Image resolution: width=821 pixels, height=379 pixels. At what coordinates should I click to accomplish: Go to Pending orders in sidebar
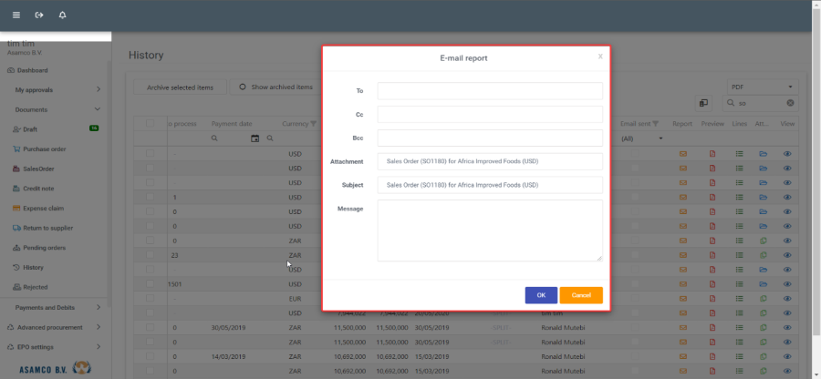click(44, 248)
